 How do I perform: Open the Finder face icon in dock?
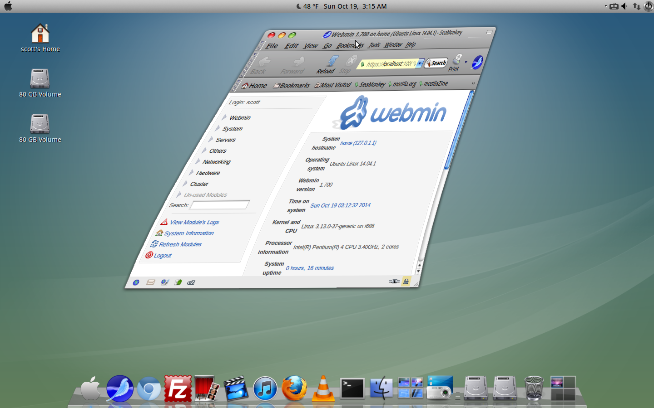381,389
